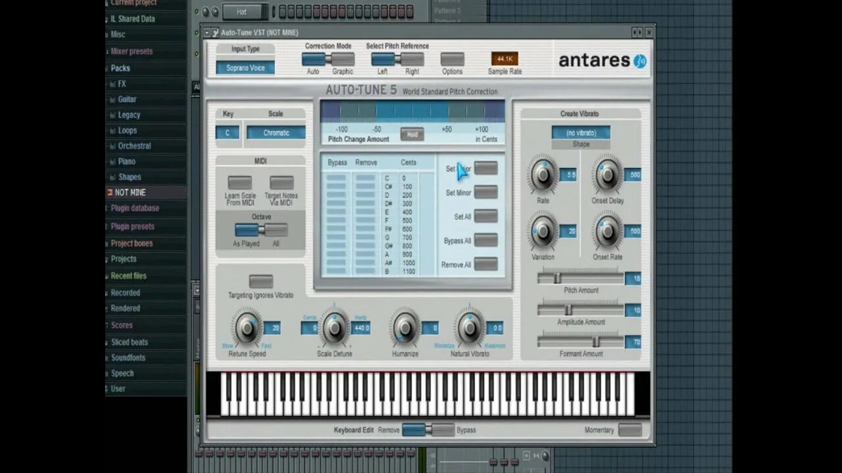The image size is (842, 473).
Task: Toggle Bypass cell for note C
Action: tap(336, 178)
